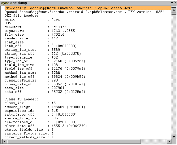
Task: Click the header_size value '112'
Action: 55,38
